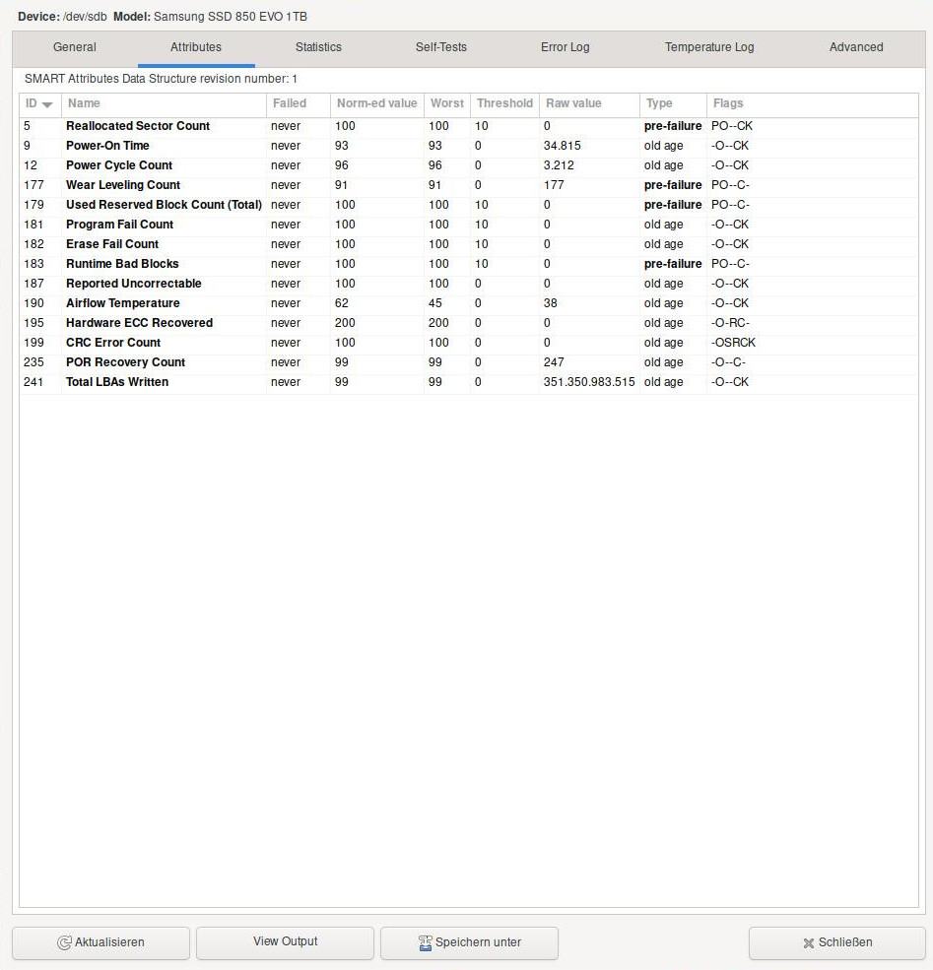Click raw value 351.350.983.515
The width and height of the screenshot is (933, 970).
click(x=589, y=382)
